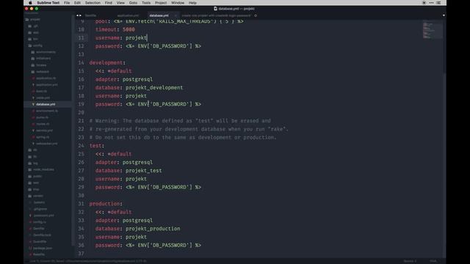Screen dimensions: 470x264
Task: Expand the environments folder
Action: click(44, 52)
